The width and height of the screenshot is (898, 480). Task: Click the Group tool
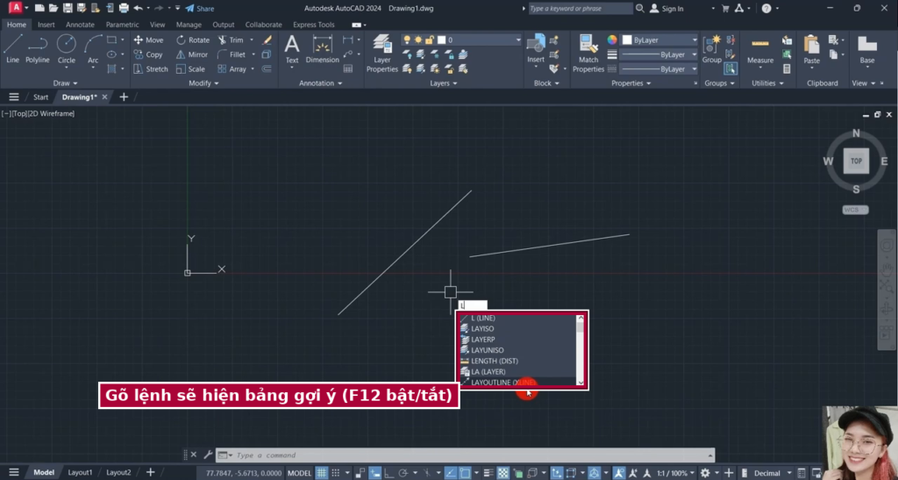tap(712, 48)
